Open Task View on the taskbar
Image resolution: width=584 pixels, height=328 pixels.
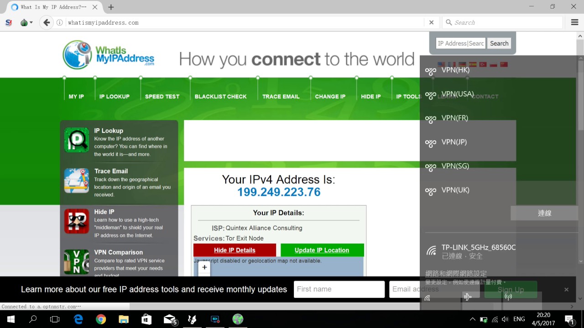pos(55,319)
